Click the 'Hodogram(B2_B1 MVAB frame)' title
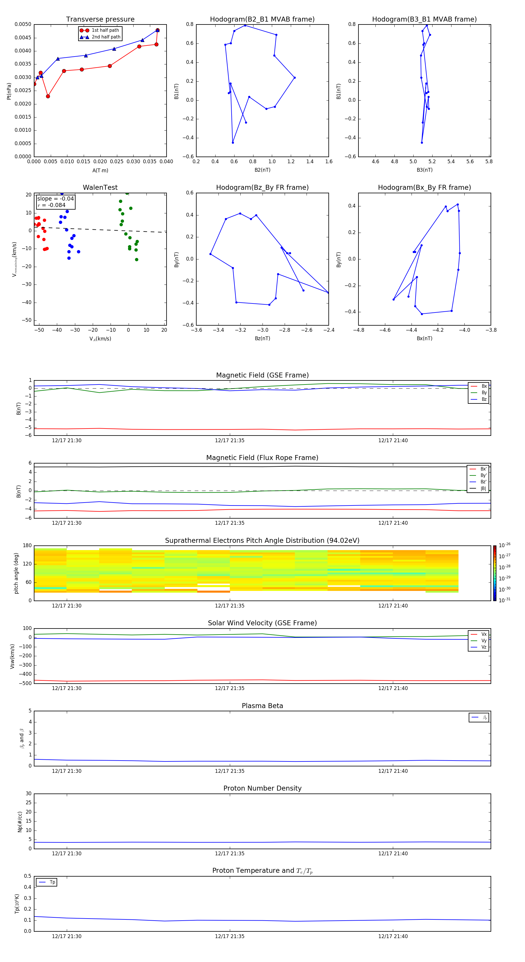The width and height of the screenshot is (525, 962). tap(262, 20)
